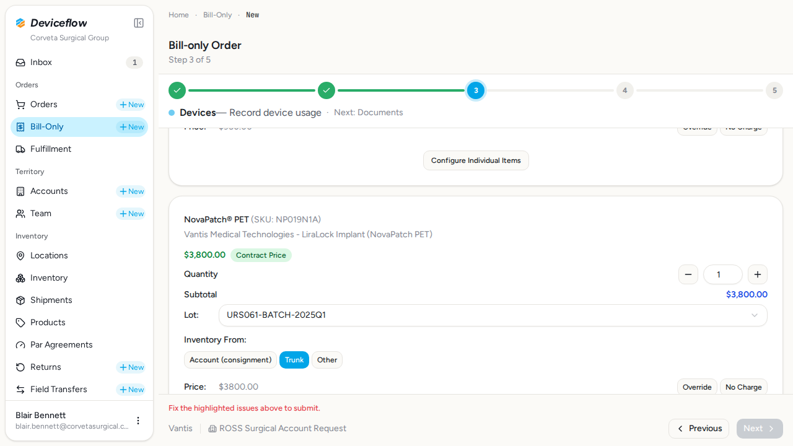Toggle No Charge for NovaPatch PET

pyautogui.click(x=743, y=387)
